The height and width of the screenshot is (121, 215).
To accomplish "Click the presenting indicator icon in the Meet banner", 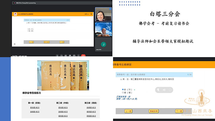I will tap(14, 3).
